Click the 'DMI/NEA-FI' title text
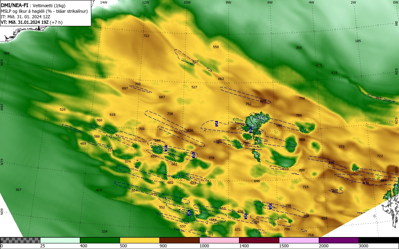Image resolution: width=399 pixels, height=249 pixels. 14,5
